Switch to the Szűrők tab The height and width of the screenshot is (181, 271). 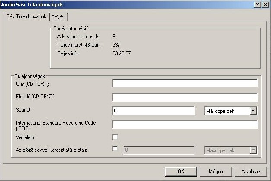59,17
